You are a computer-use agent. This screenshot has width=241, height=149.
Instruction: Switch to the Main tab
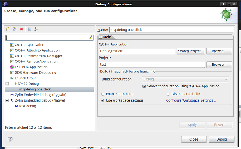pyautogui.click(x=107, y=37)
